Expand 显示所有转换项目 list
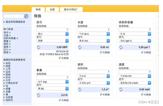The width and height of the screenshot is (163, 106). 14,22
